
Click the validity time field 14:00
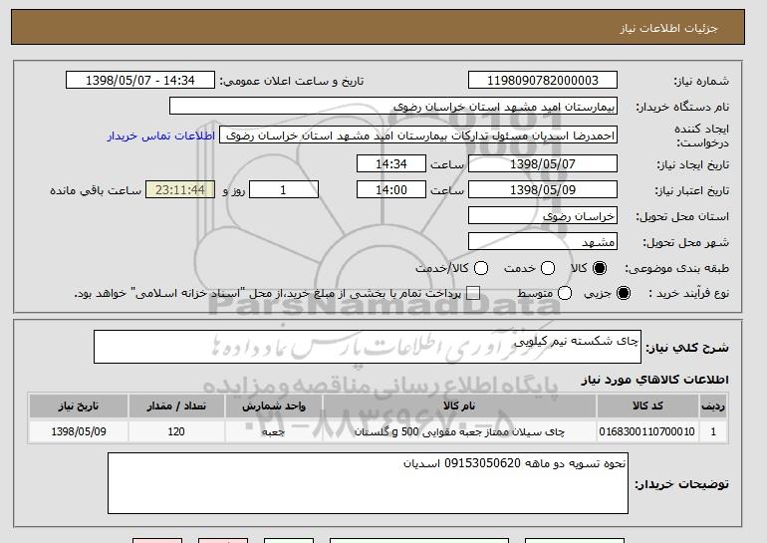[x=391, y=190]
